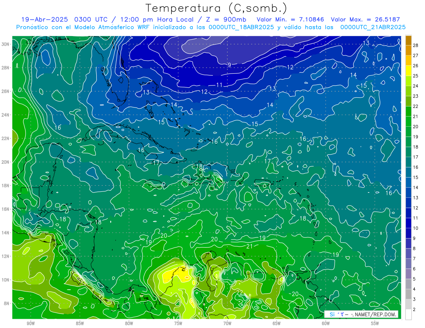Click the legend scale value '10'
This screenshot has width=425, height=328.
416,228
